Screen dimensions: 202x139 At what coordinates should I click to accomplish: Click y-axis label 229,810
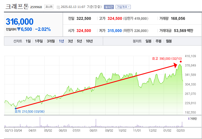190,103
